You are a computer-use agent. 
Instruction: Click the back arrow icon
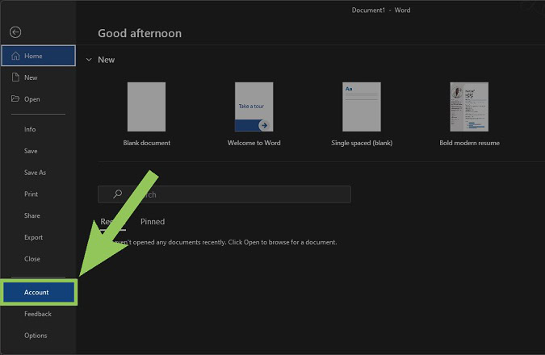click(x=15, y=32)
